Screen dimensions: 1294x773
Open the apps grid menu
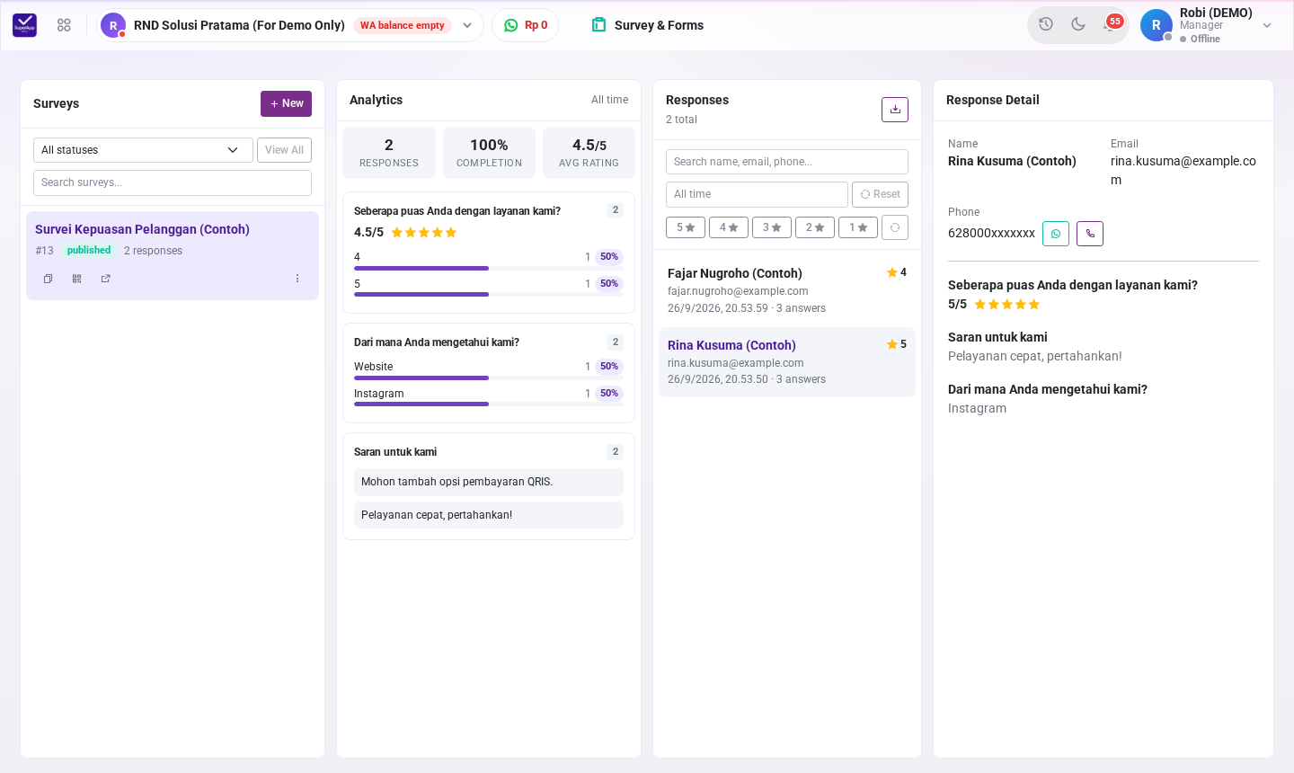(64, 25)
